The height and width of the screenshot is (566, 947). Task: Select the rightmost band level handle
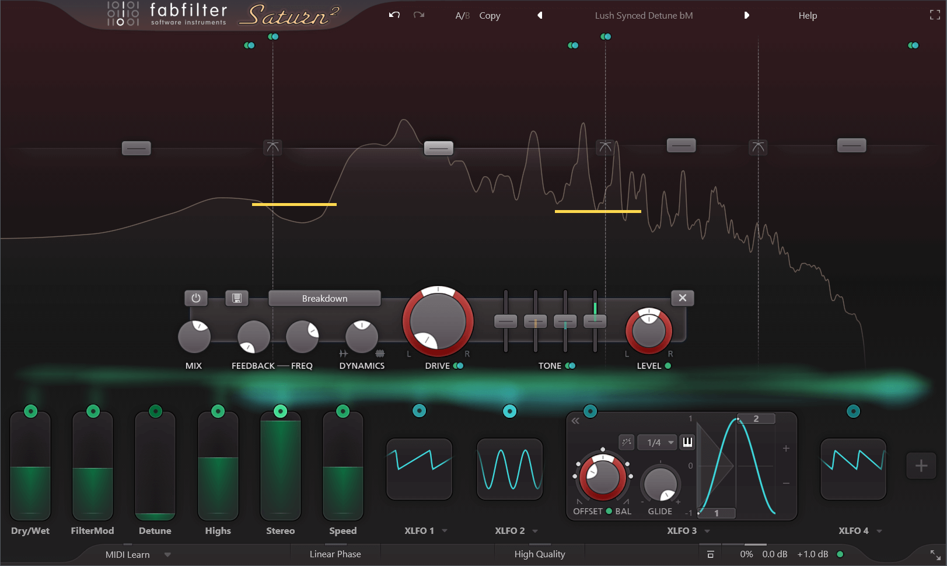(852, 145)
